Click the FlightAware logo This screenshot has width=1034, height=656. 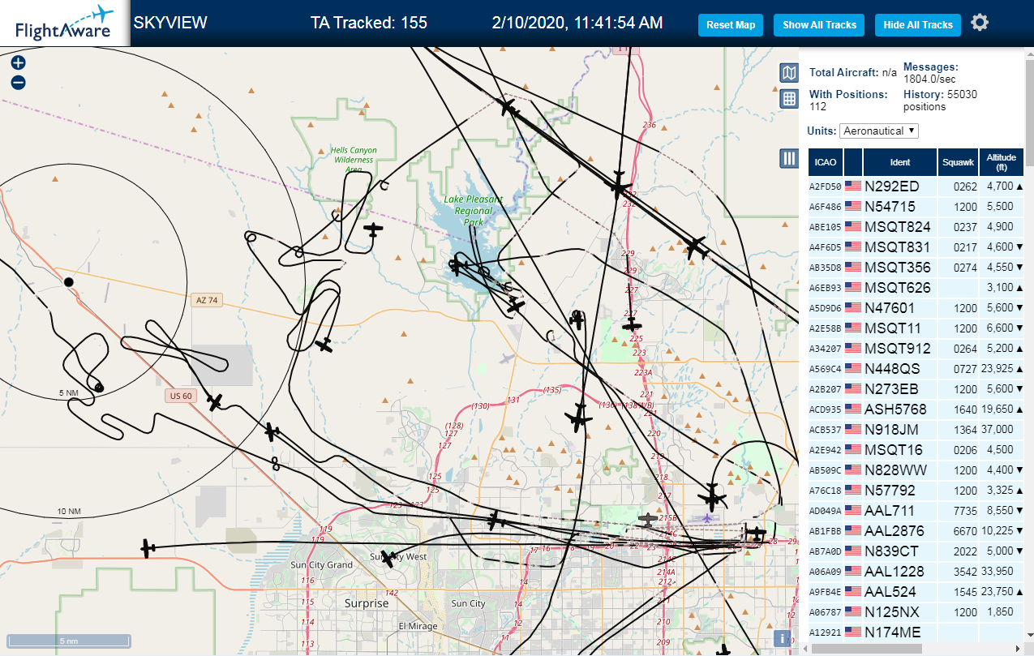(x=65, y=23)
